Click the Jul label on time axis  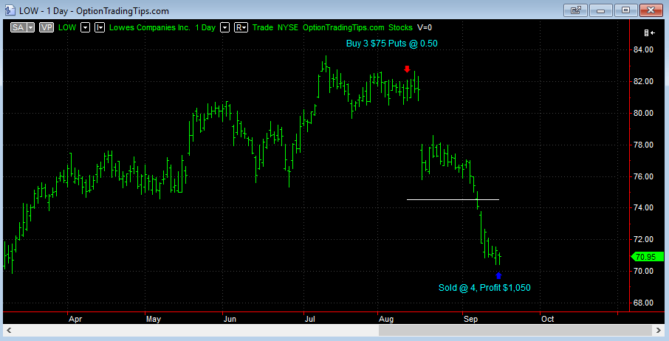309,319
